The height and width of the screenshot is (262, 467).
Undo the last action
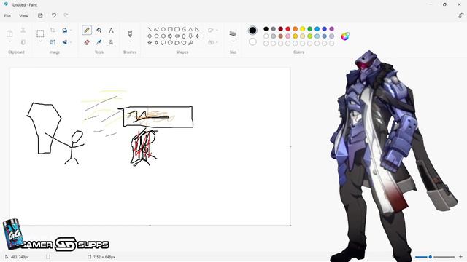click(54, 16)
